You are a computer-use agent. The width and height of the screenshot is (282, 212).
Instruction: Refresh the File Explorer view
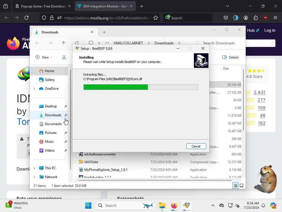pos(77,43)
